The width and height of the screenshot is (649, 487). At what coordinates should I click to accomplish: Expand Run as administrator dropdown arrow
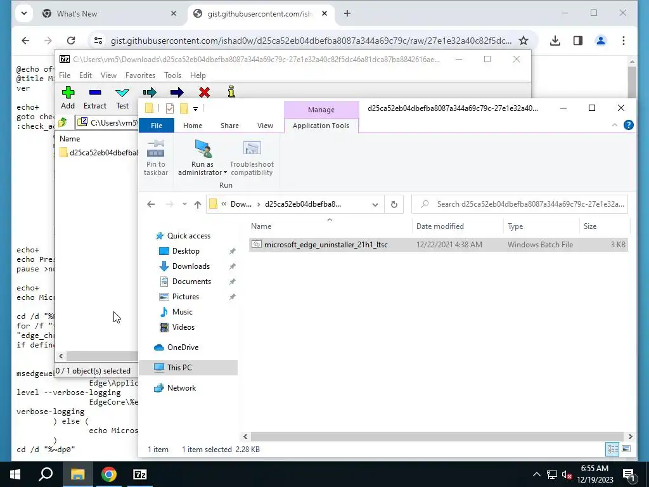tap(225, 172)
